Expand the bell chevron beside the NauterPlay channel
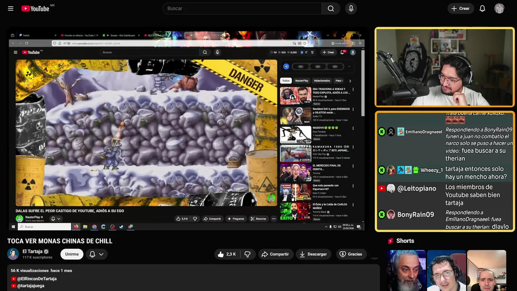The height and width of the screenshot is (291, 517). pos(59,219)
